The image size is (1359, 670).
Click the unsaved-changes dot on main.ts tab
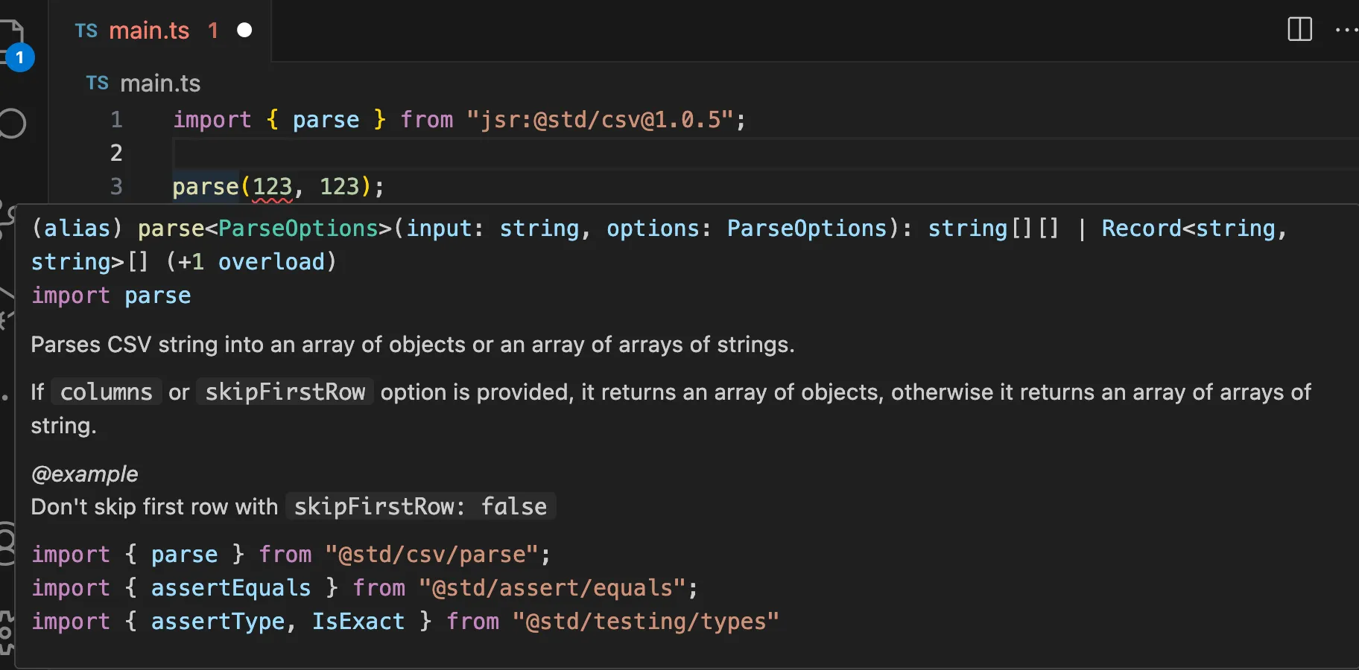(244, 31)
